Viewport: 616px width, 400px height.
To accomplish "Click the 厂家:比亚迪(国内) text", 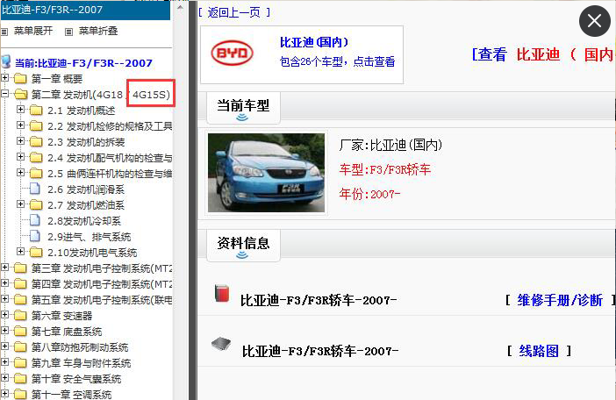I will pos(390,146).
